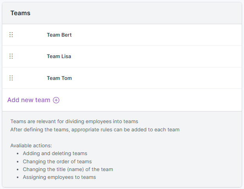This screenshot has height=189, width=244.
Task: Click the Changing the order of teams bullet
Action: (57, 161)
